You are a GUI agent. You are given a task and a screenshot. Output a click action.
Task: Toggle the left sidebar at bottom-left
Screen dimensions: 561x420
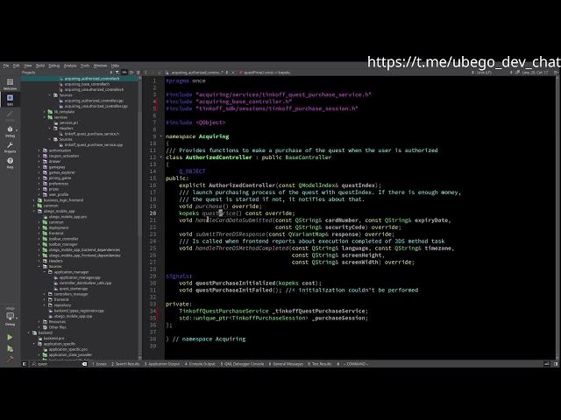[x=25, y=364]
